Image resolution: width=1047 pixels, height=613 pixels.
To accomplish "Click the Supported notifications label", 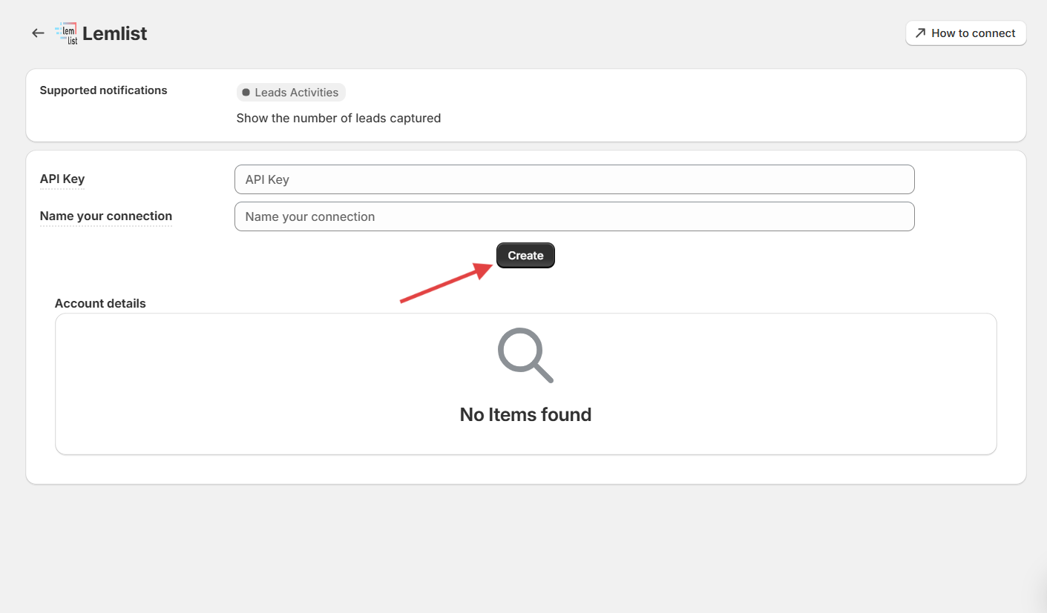I will 104,90.
